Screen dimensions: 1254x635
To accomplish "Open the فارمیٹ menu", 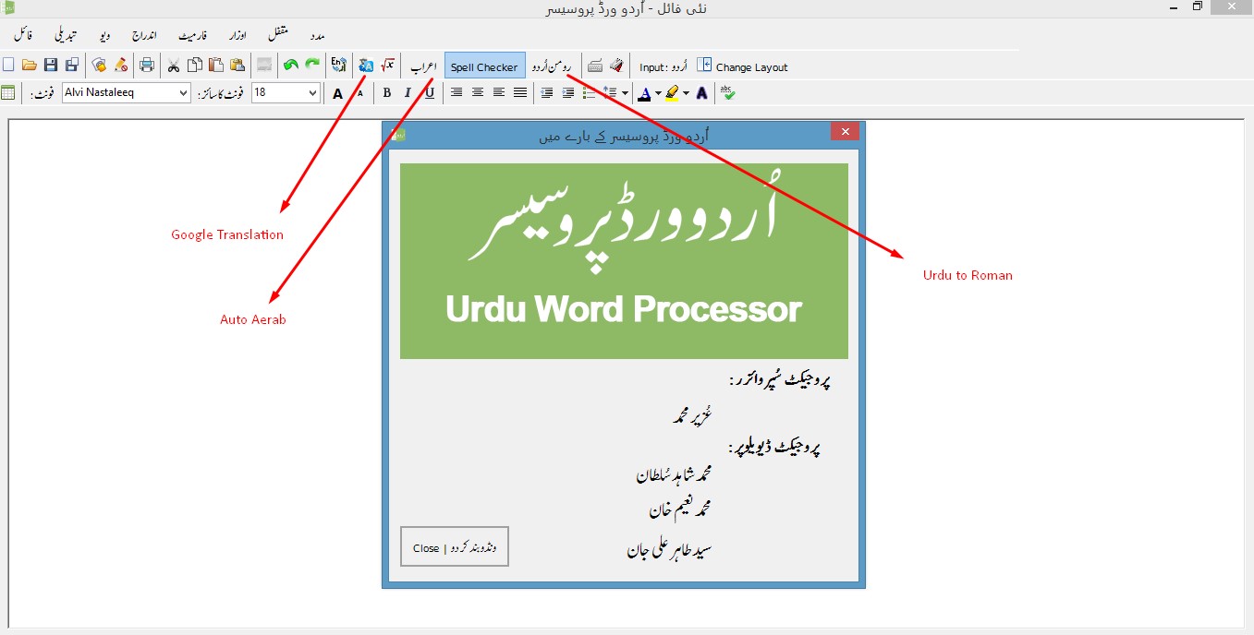I will pos(193,35).
